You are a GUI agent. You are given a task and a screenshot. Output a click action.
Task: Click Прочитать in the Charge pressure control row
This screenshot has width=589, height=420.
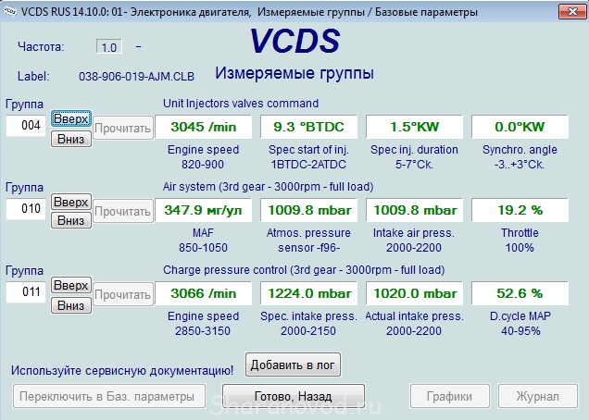pyautogui.click(x=121, y=295)
